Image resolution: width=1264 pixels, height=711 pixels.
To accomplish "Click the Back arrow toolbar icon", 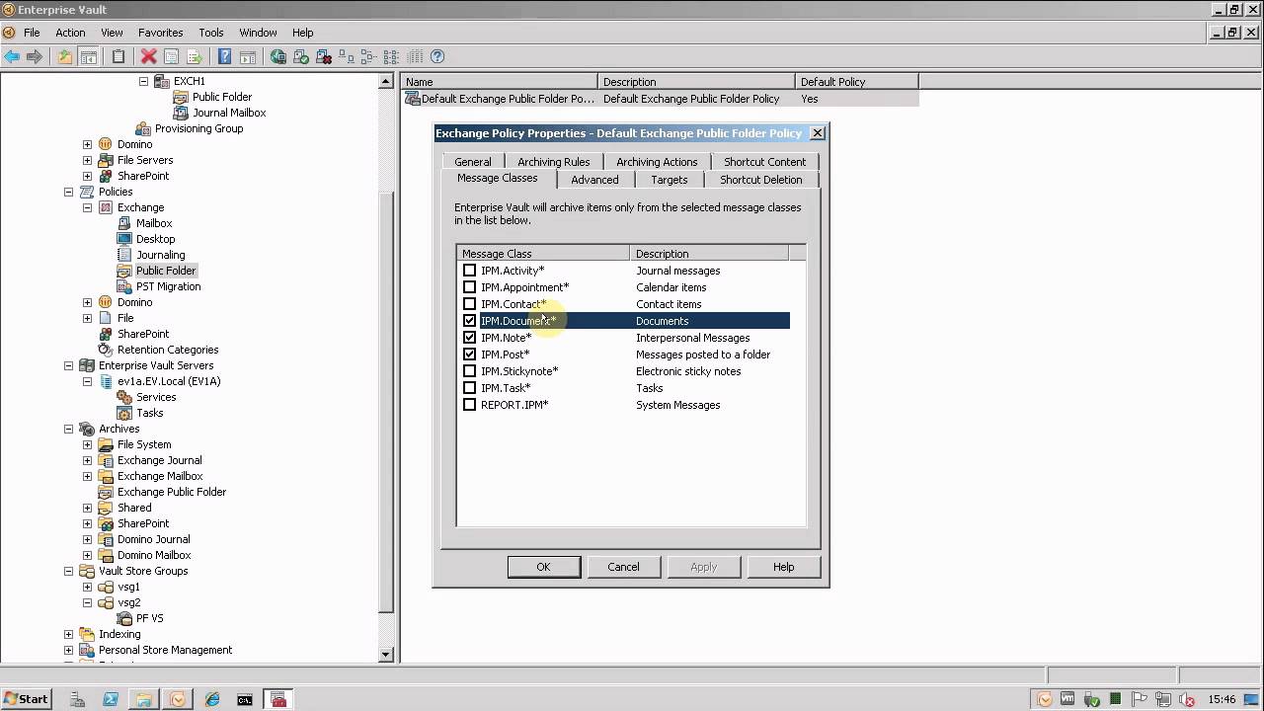I will tap(12, 57).
